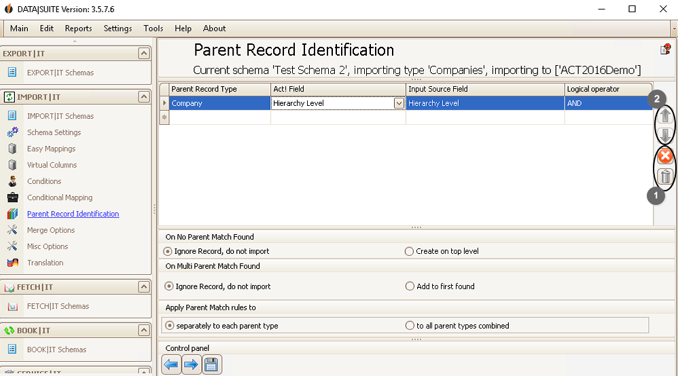This screenshot has width=678, height=376.
Task: Collapse the EXPORT|IT panel
Action: tap(143, 53)
